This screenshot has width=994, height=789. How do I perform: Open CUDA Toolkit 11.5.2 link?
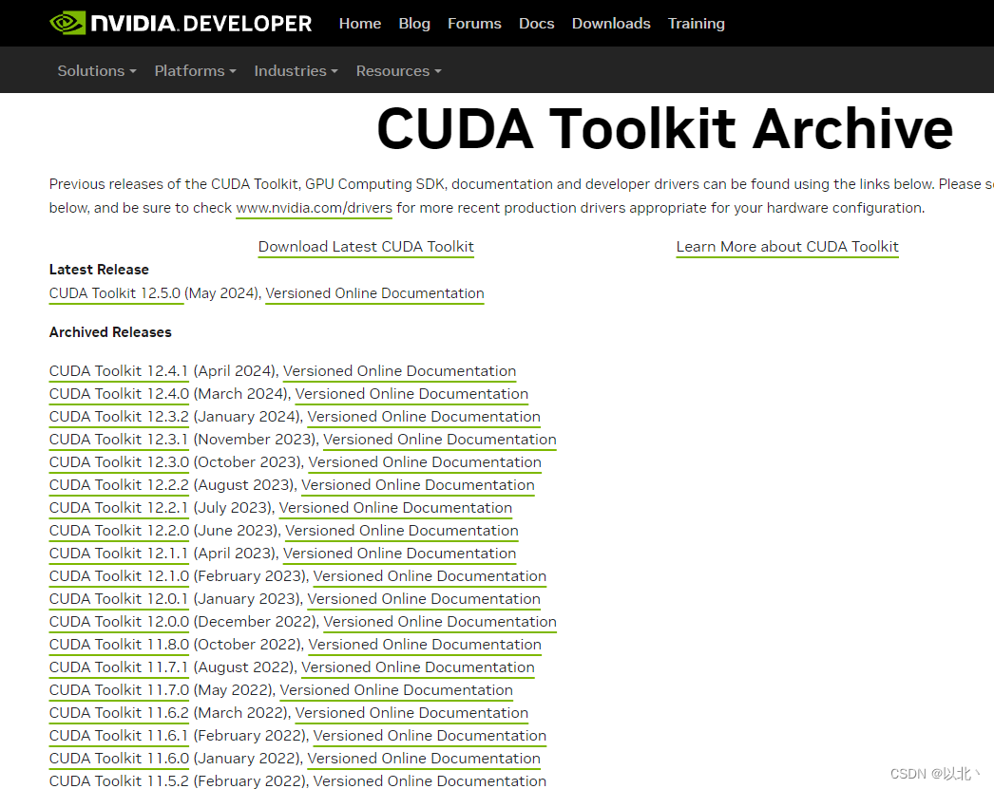pos(119,780)
